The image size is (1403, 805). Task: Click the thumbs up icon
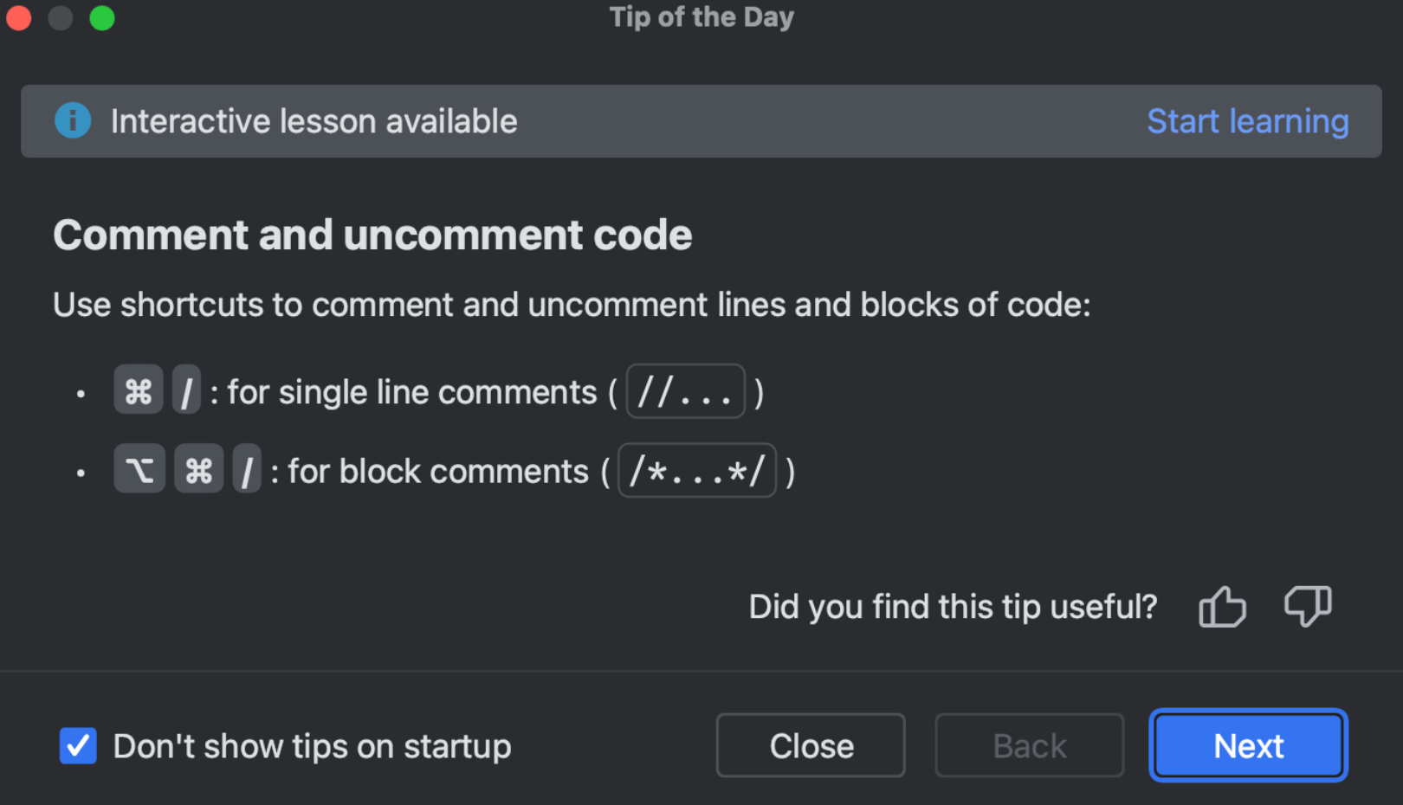1222,607
